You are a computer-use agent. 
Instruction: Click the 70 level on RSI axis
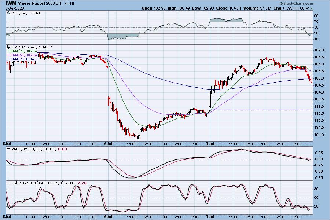coord(316,22)
